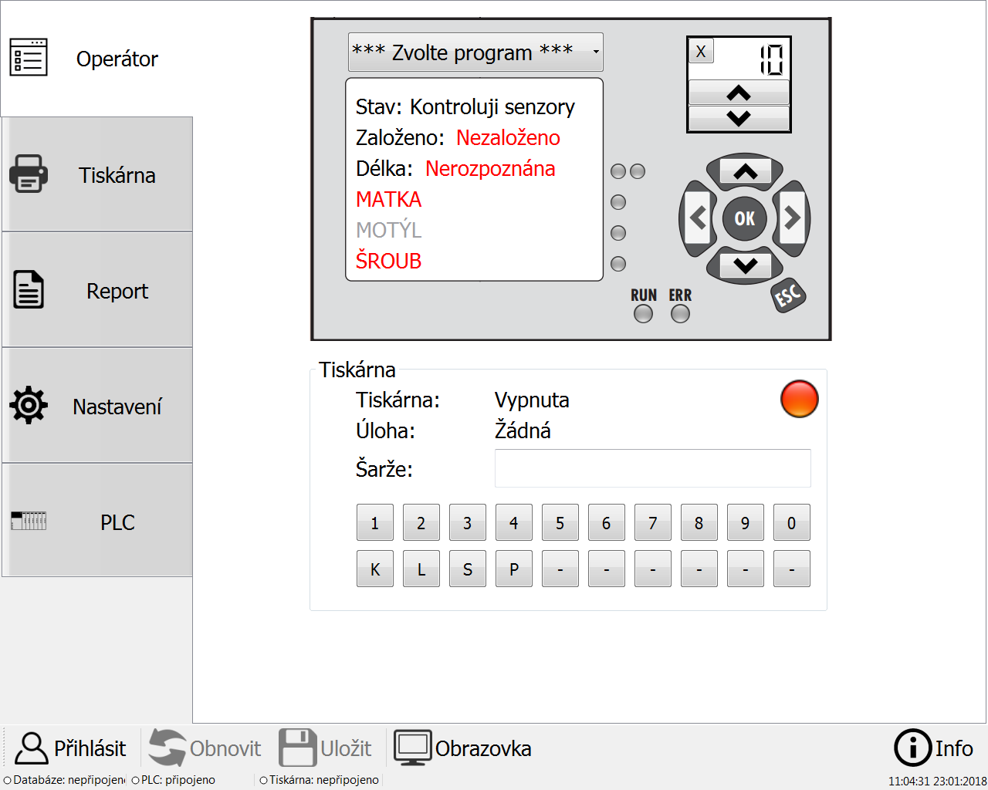Switch to the Nastavení tab
988x790 pixels.
pyautogui.click(x=97, y=406)
